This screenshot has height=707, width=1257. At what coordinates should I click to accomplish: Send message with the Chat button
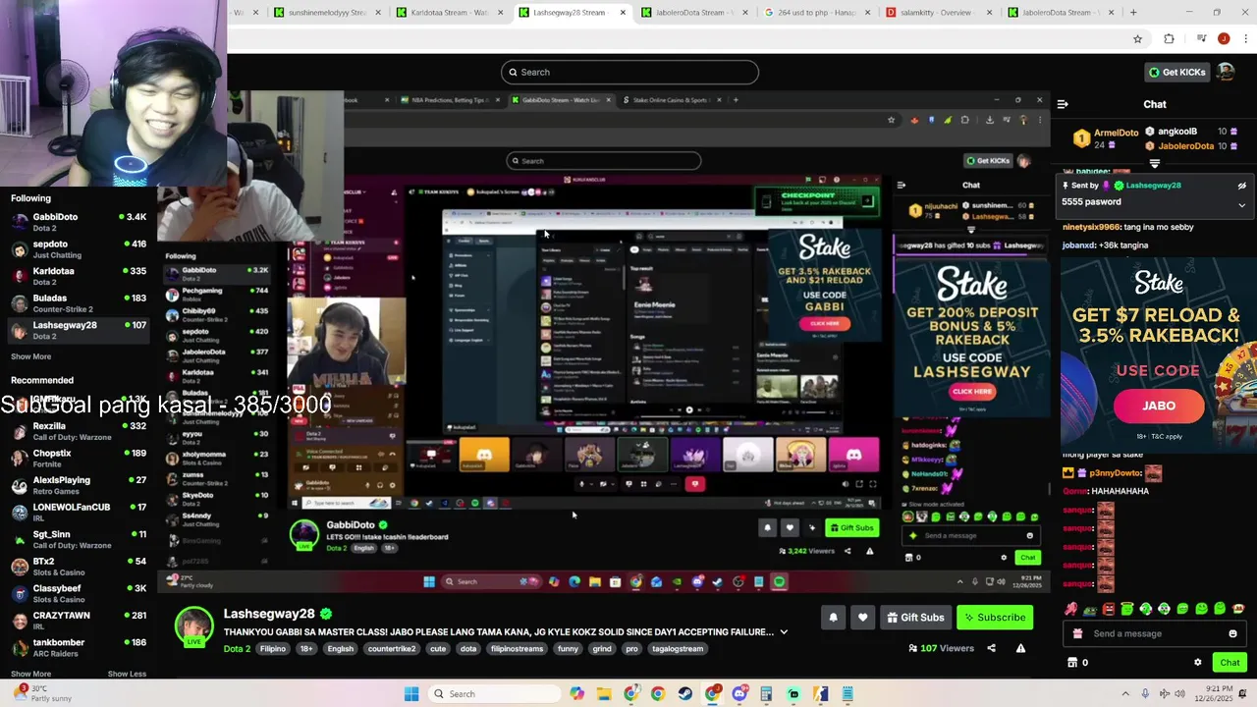(x=1230, y=663)
